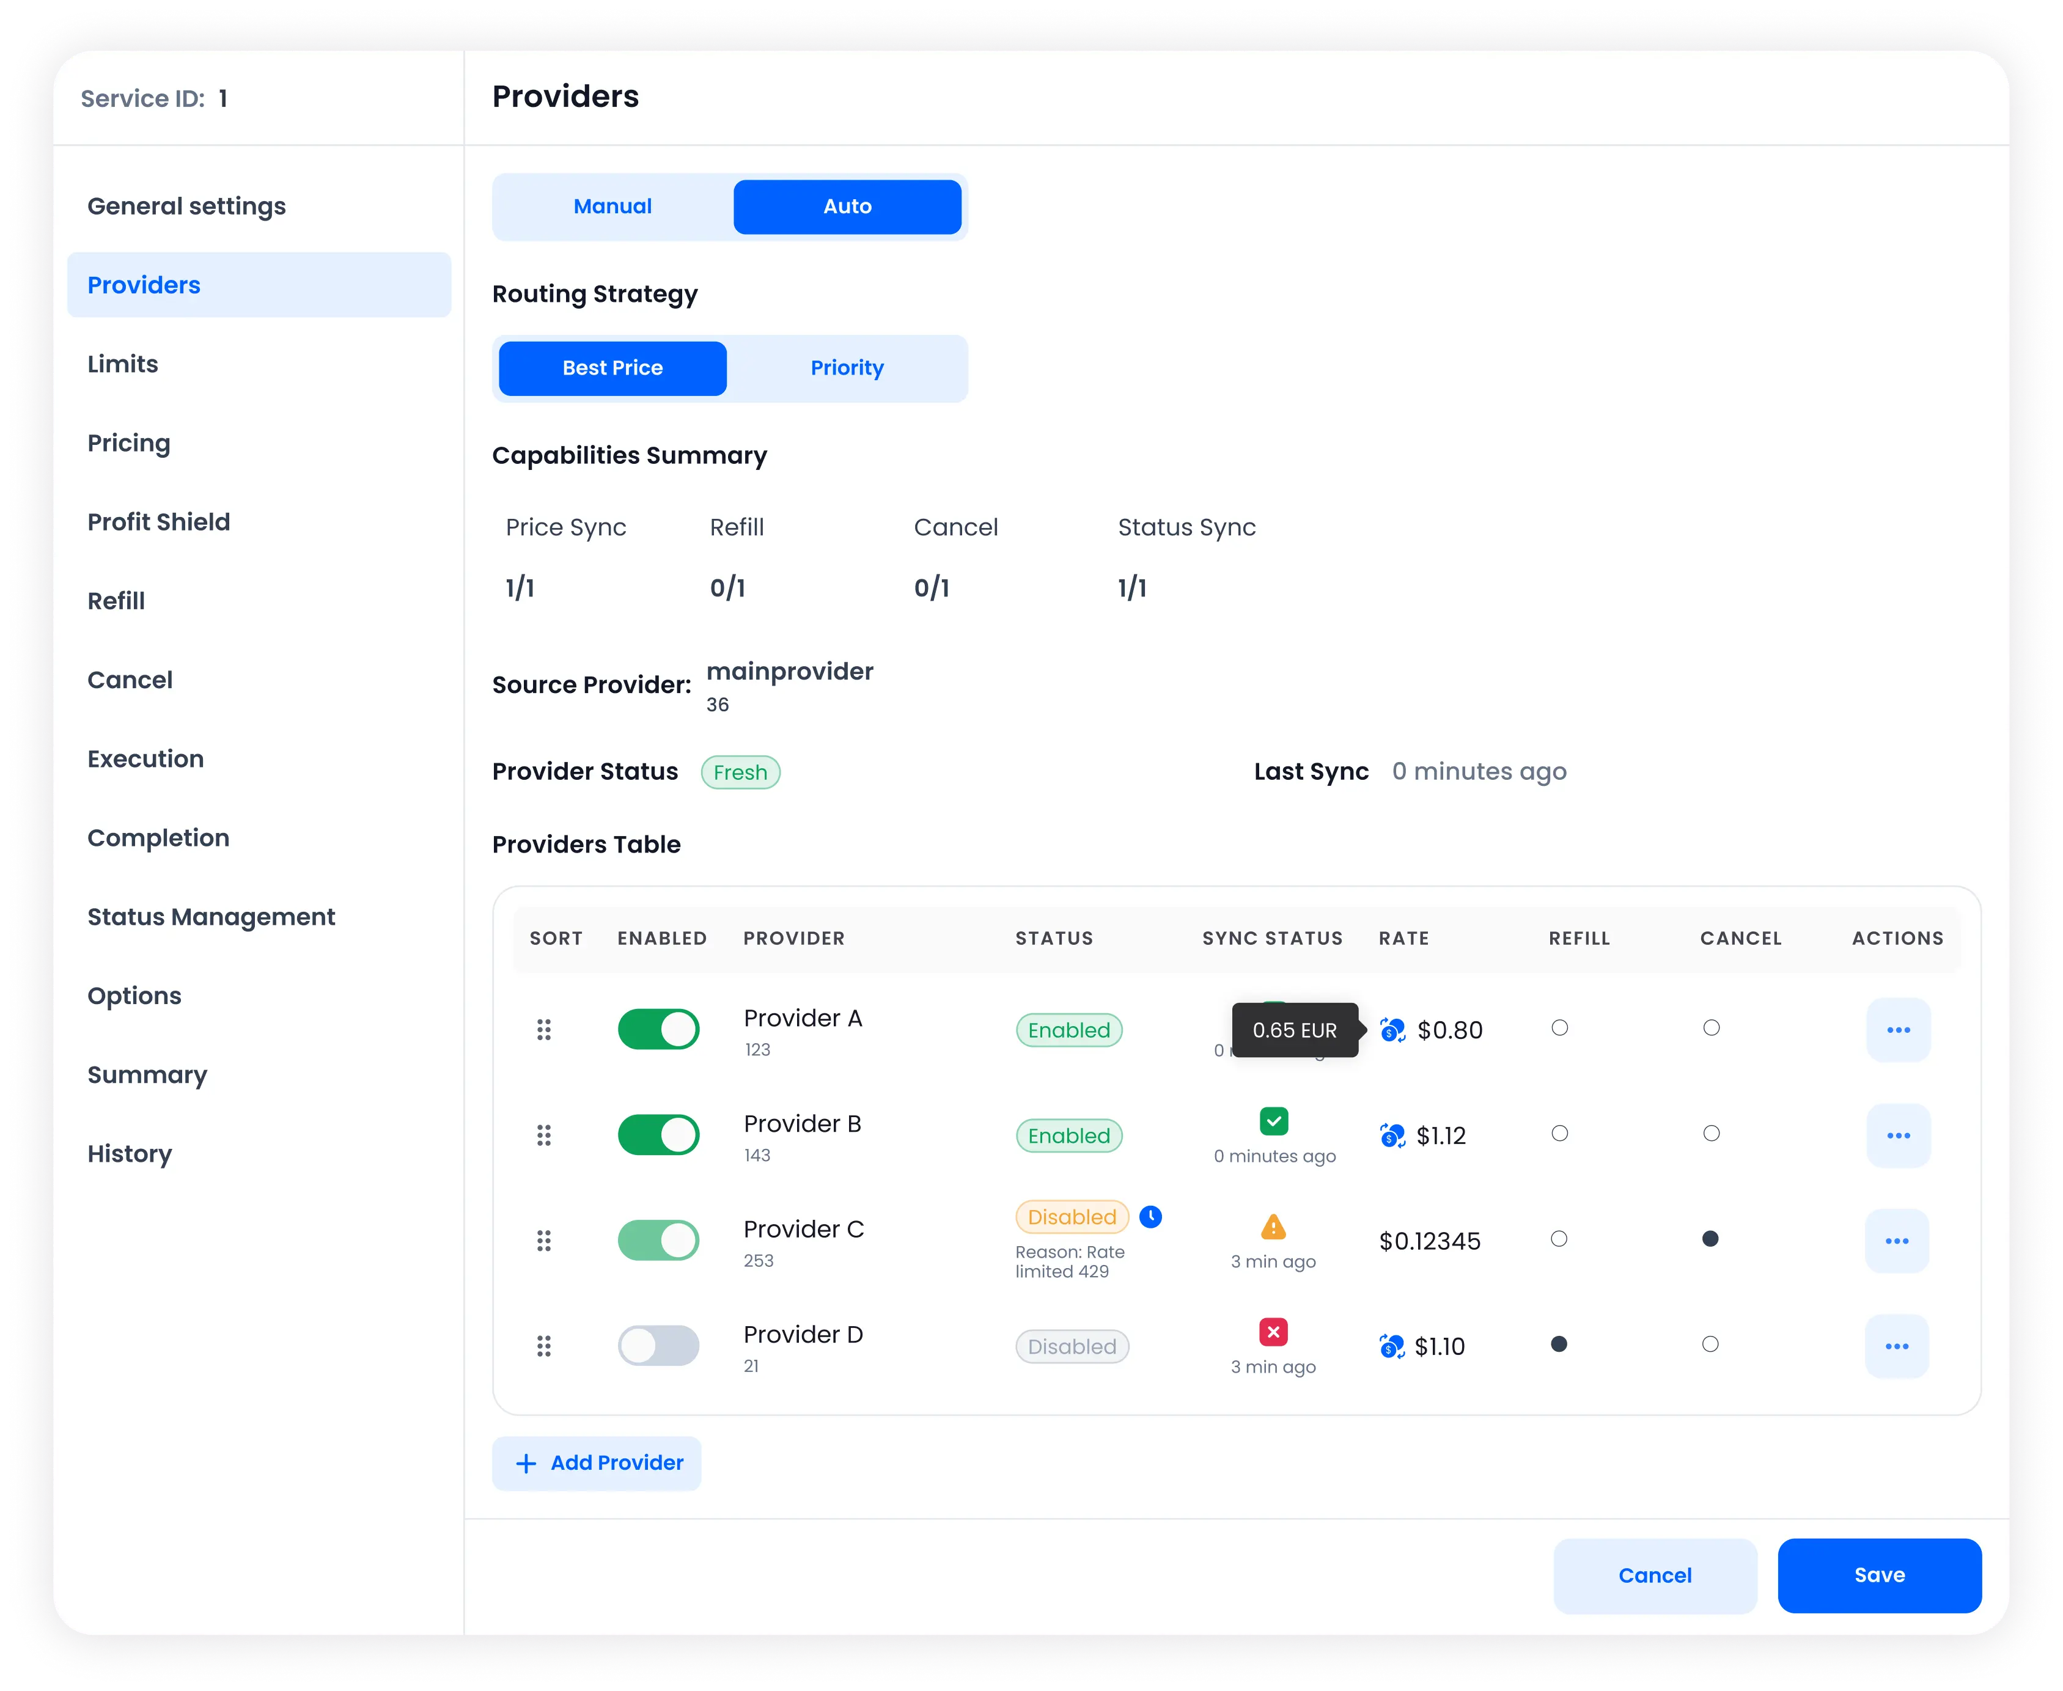The image size is (2063, 1691).
Task: Open actions menu for Provider B
Action: [1897, 1135]
